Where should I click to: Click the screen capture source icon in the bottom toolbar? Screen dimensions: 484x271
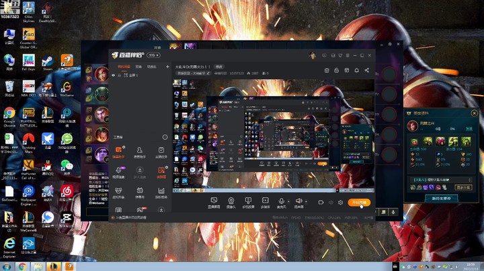click(x=214, y=203)
